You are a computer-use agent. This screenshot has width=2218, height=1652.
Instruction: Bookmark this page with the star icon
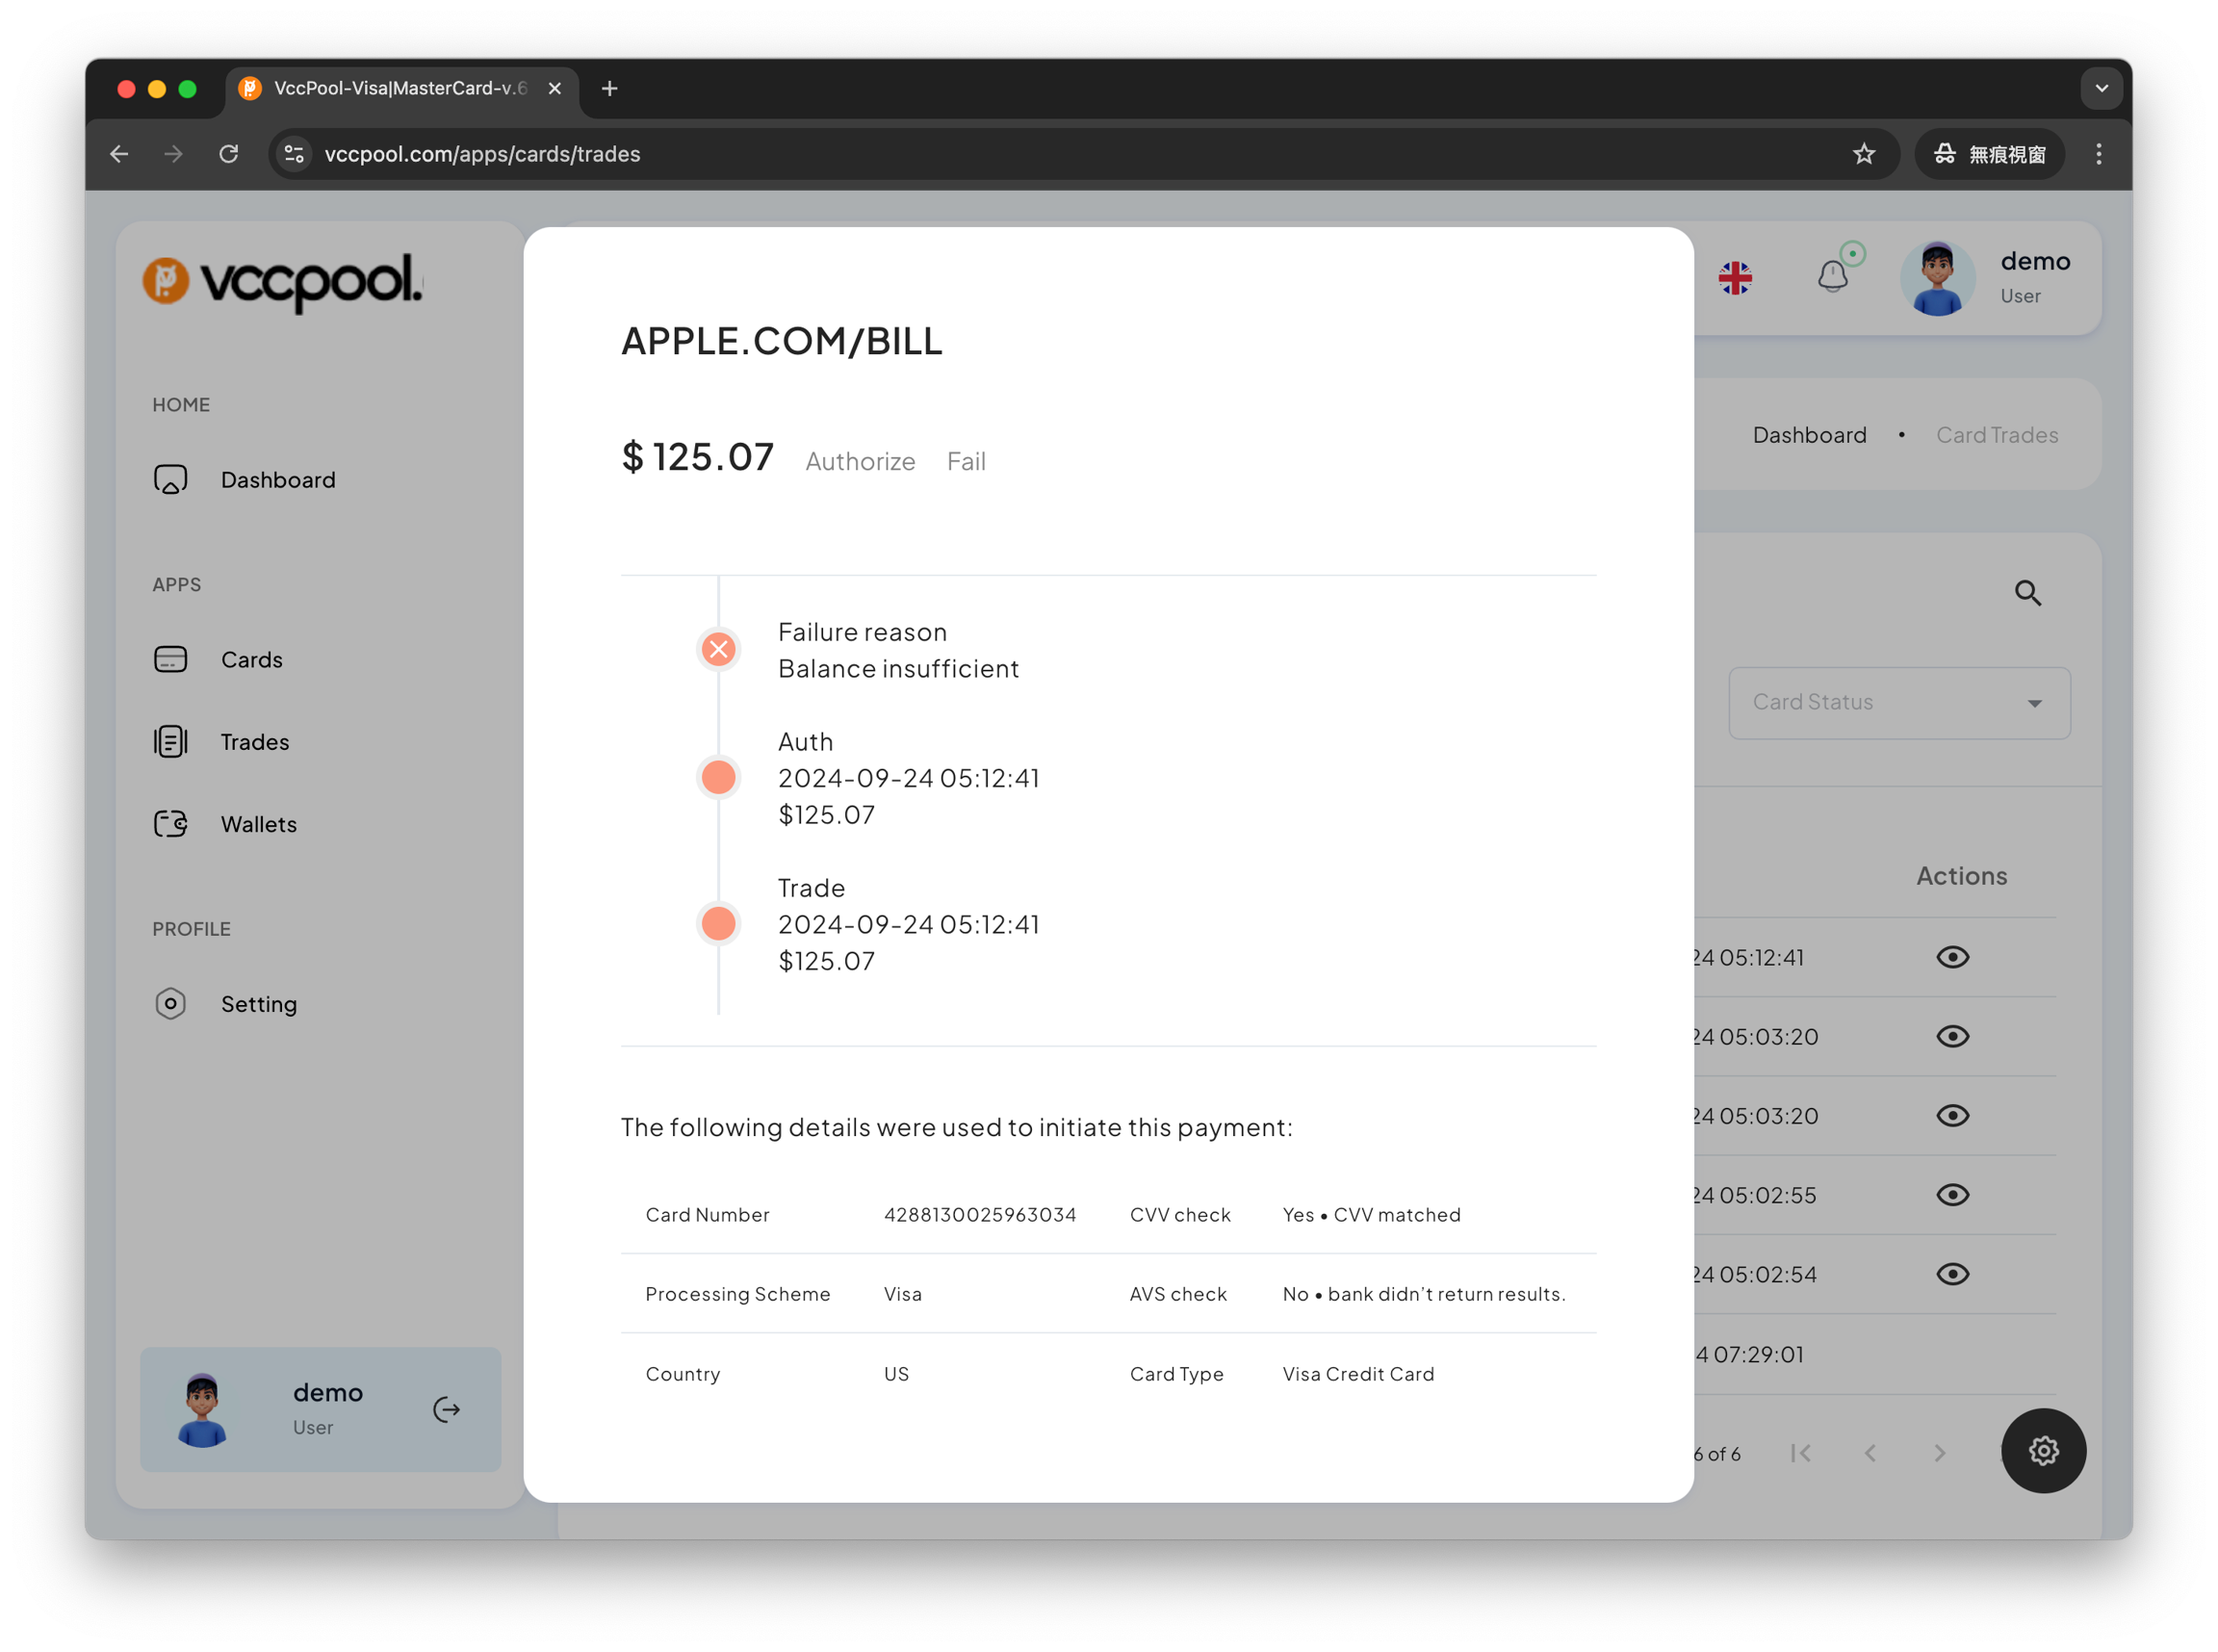[1863, 154]
